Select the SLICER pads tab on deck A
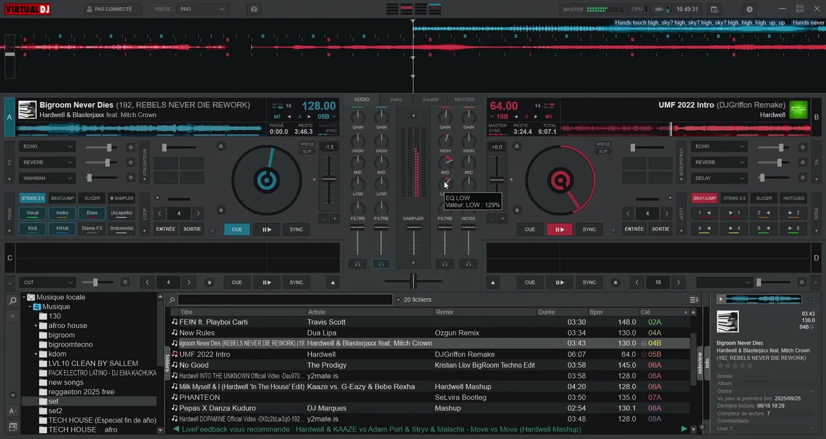Viewport: 826px width, 439px height. pos(92,198)
